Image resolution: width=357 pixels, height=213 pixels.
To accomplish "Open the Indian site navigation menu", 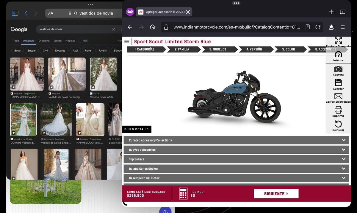I will pyautogui.click(x=127, y=42).
